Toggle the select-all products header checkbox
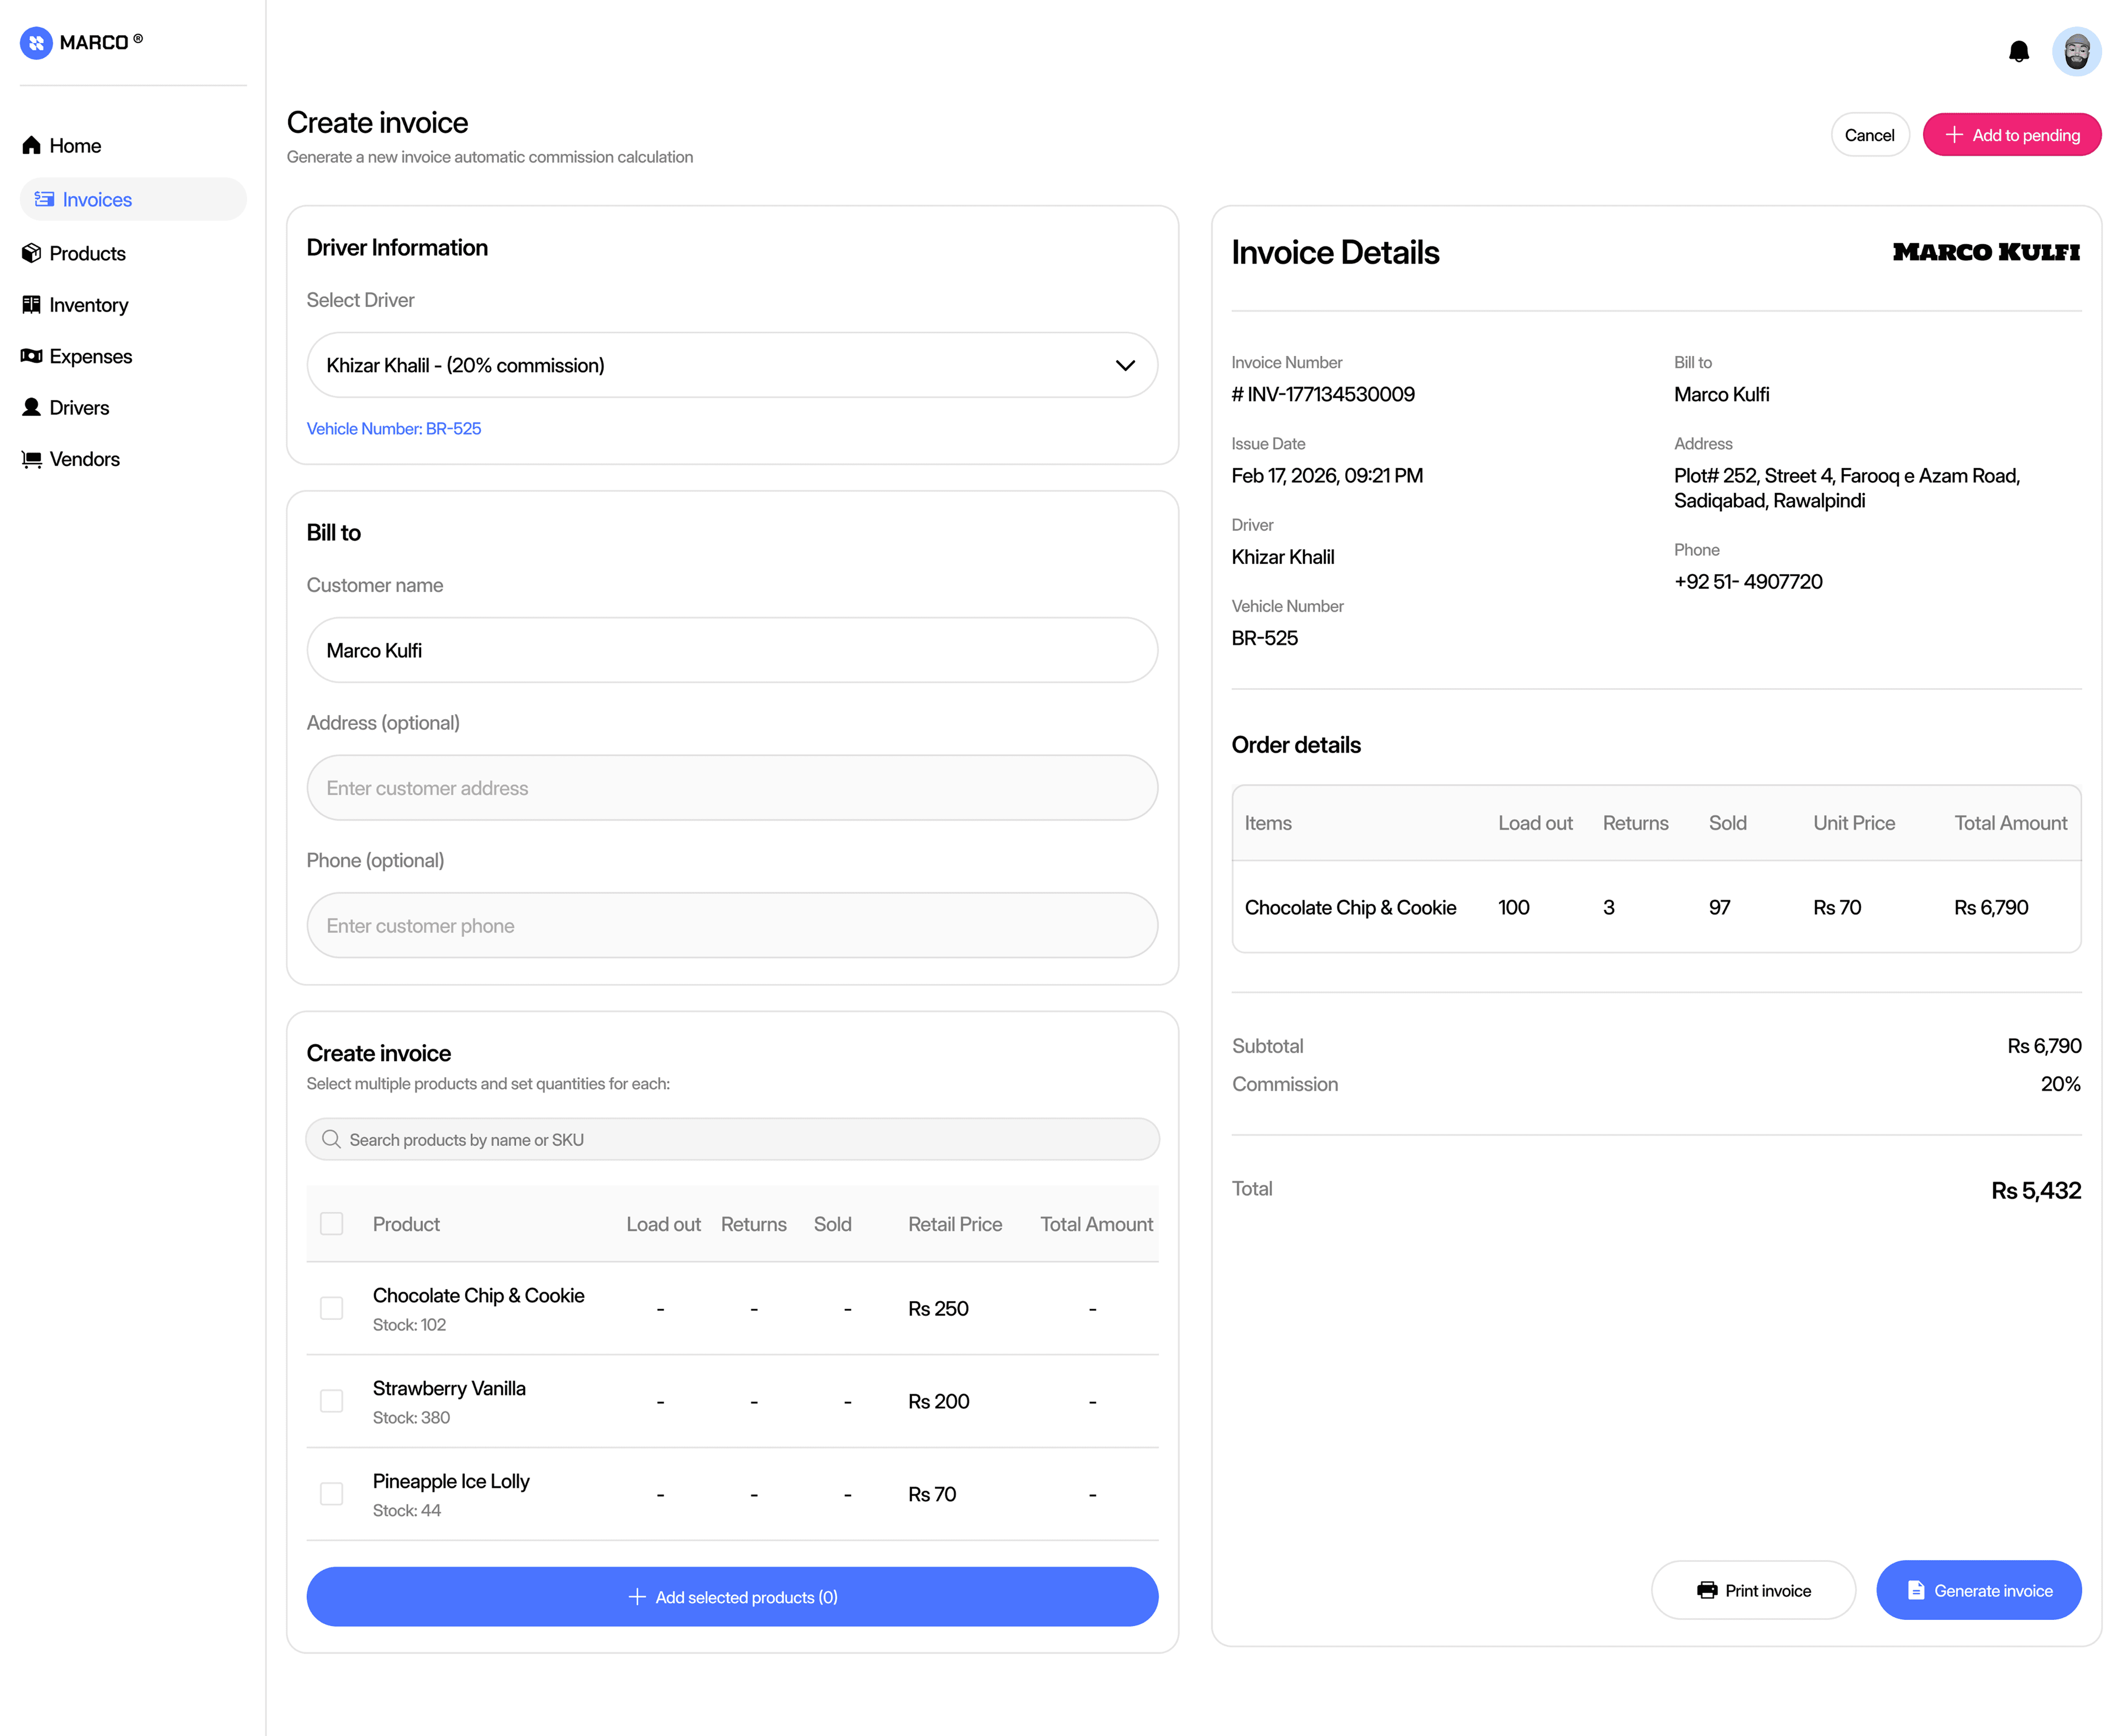2122x1736 pixels. [x=331, y=1224]
